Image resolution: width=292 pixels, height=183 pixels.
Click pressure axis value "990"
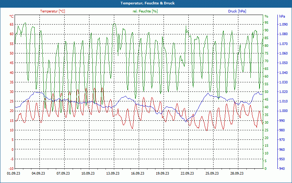tap(282, 121)
